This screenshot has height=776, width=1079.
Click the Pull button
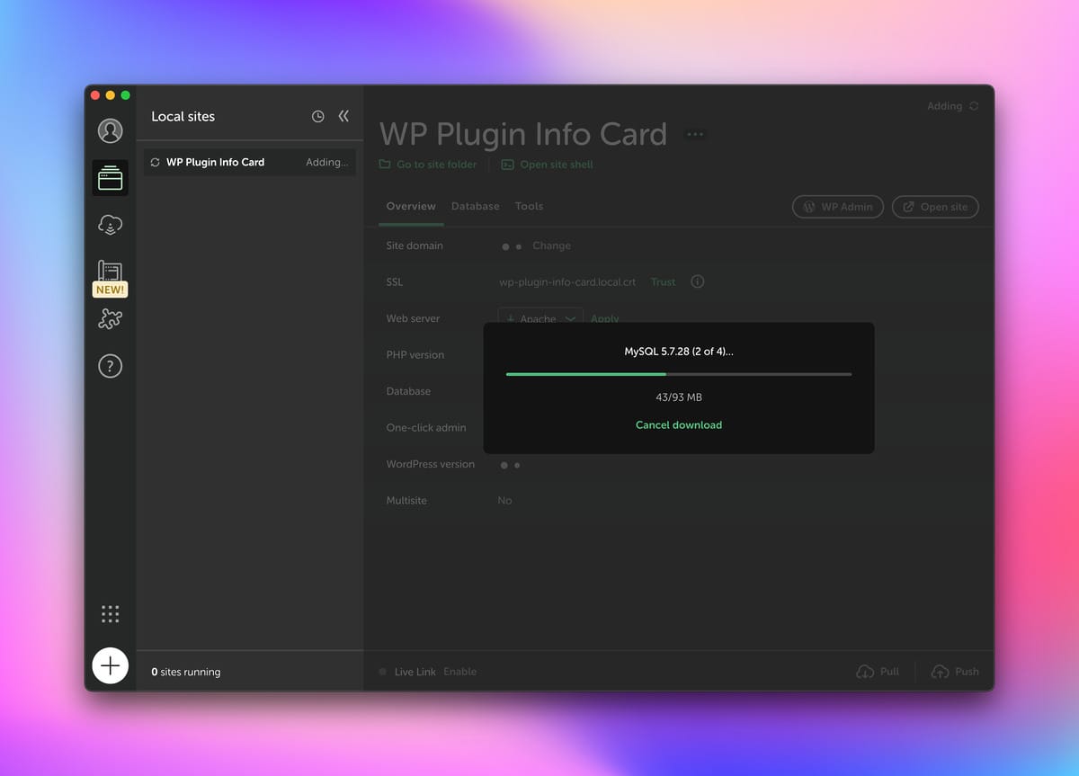coord(877,672)
